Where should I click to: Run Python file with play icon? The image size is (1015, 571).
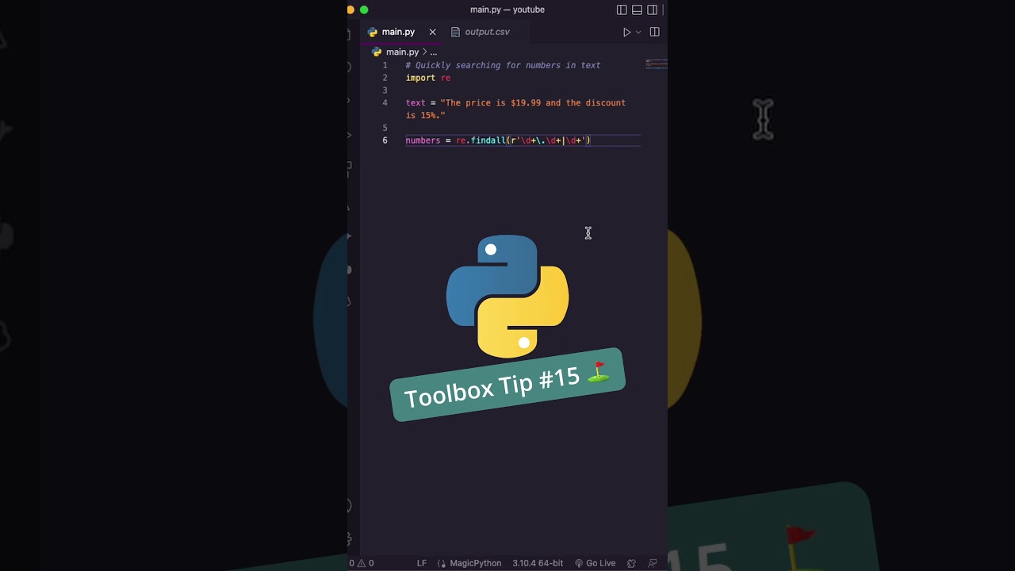coord(626,33)
